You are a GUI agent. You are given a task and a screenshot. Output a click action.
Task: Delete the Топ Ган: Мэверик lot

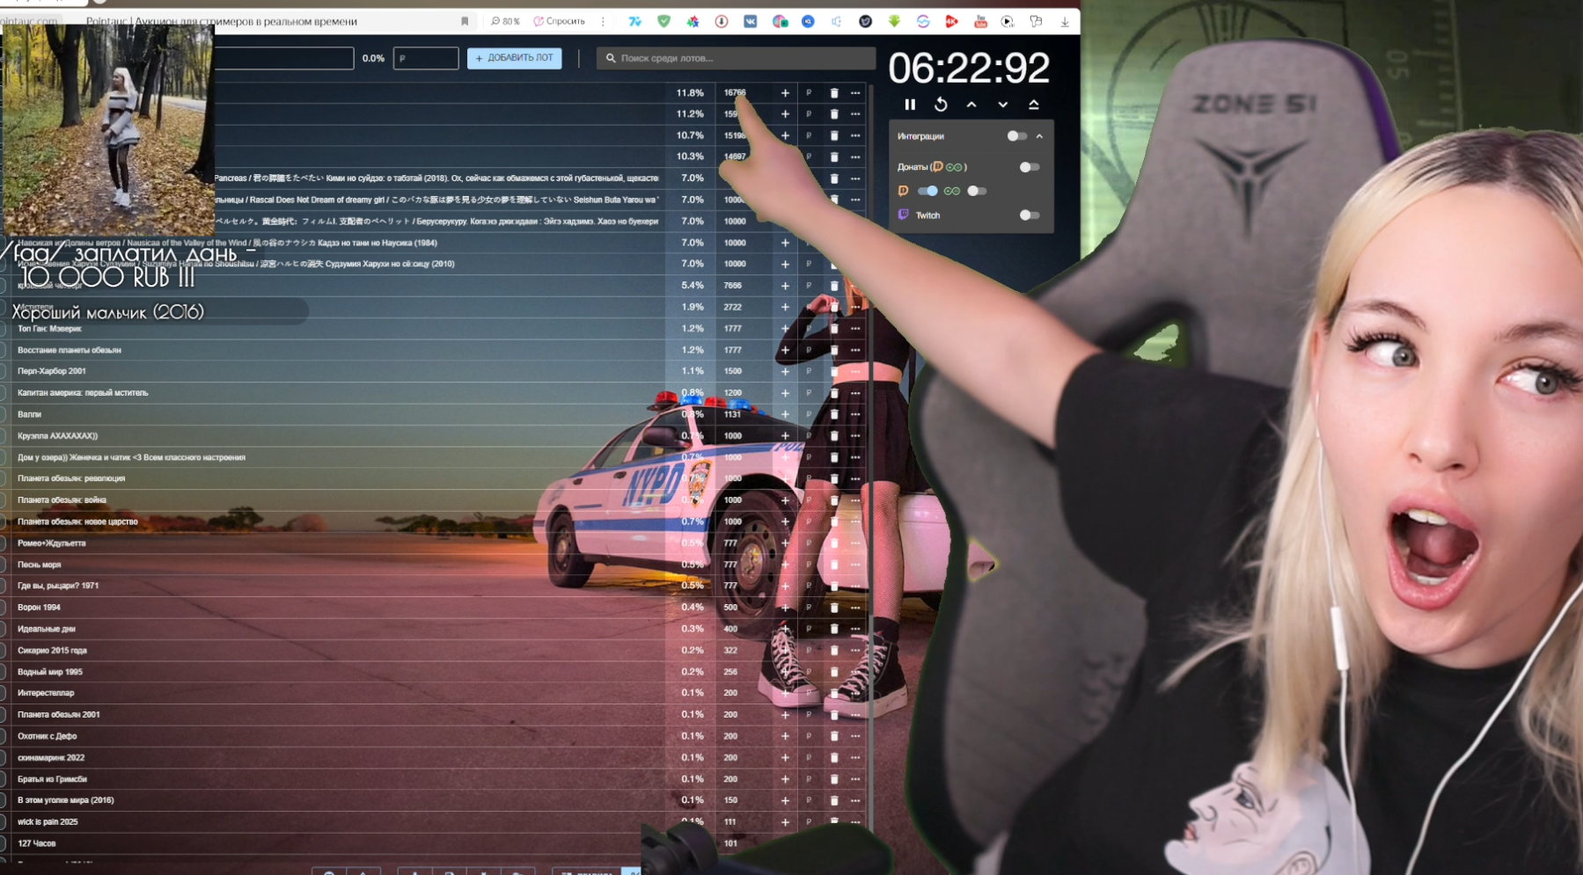(x=834, y=328)
